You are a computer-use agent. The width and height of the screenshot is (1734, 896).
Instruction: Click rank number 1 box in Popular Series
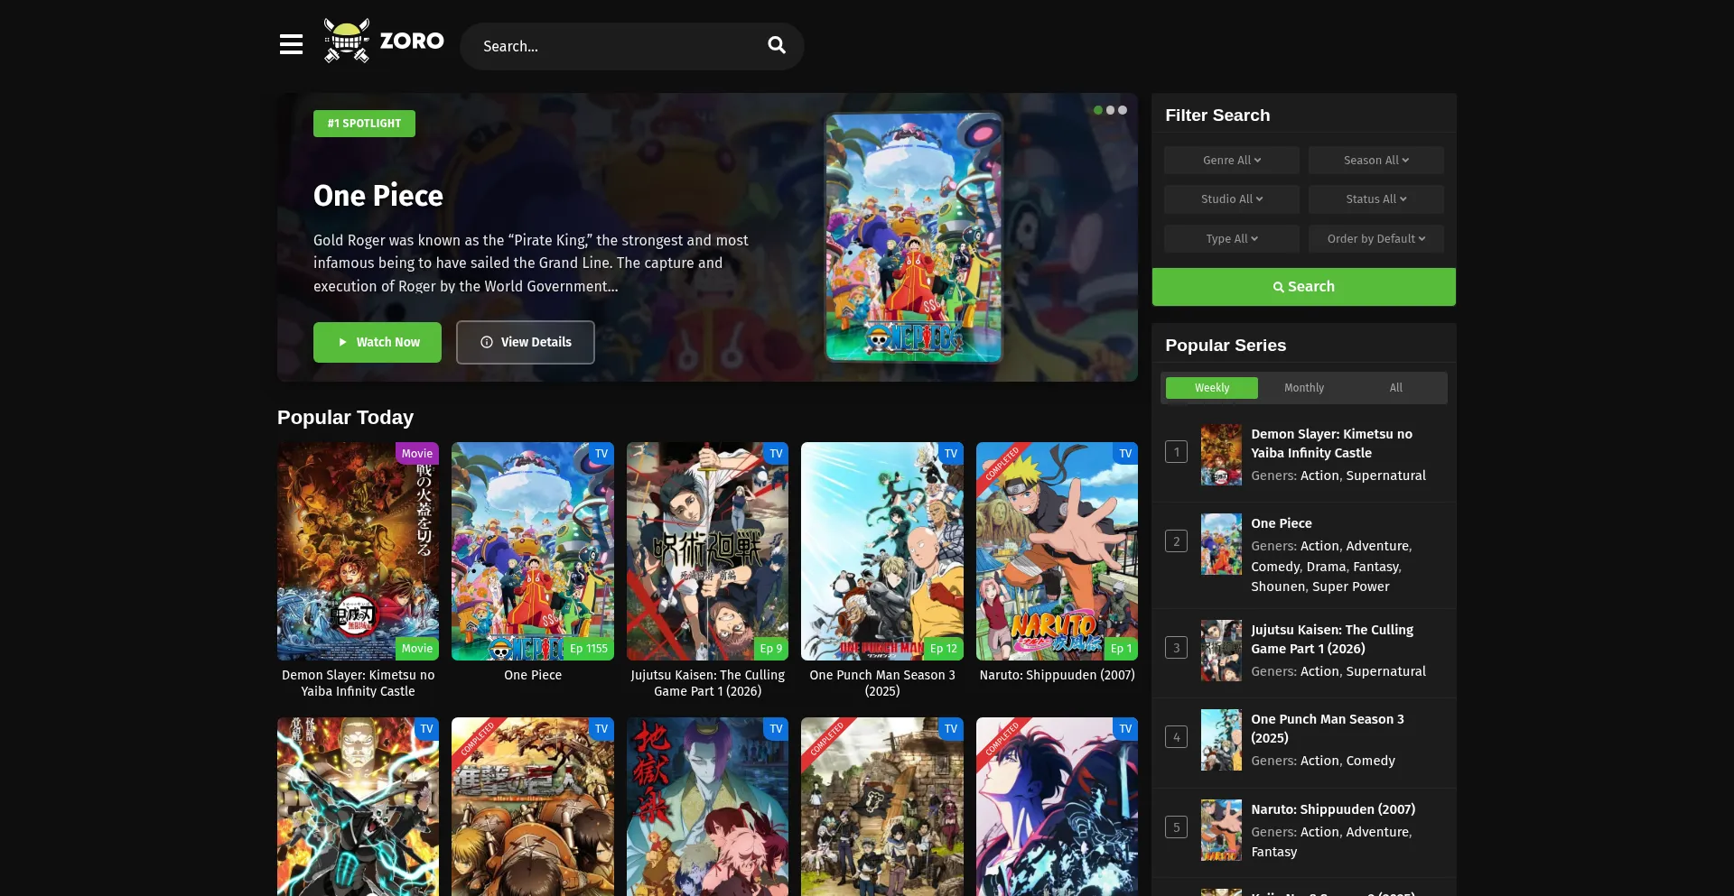pos(1176,452)
